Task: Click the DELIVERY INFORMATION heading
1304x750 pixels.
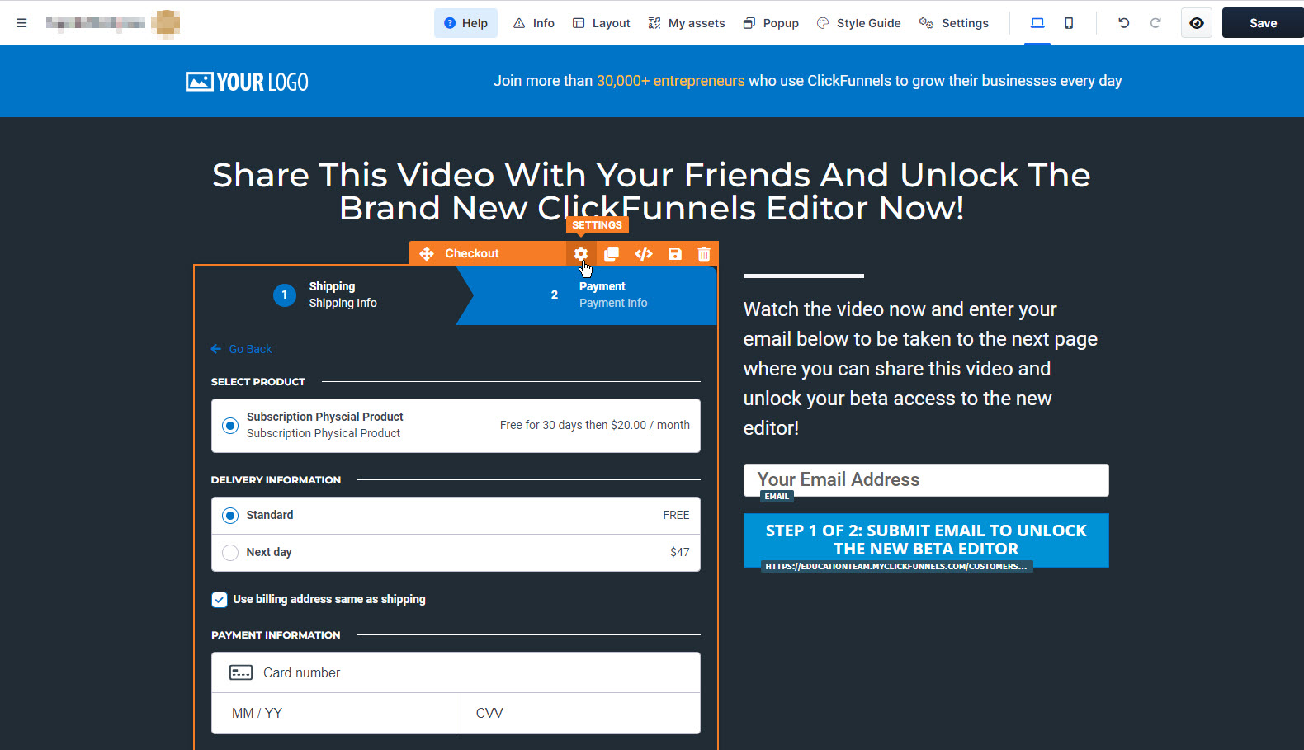Action: [276, 480]
